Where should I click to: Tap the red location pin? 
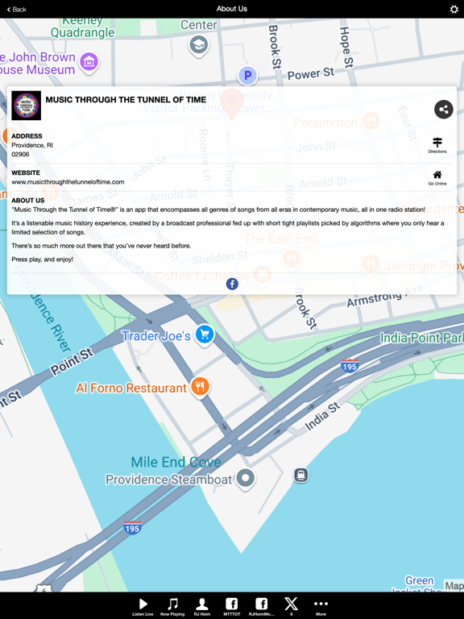(x=232, y=104)
